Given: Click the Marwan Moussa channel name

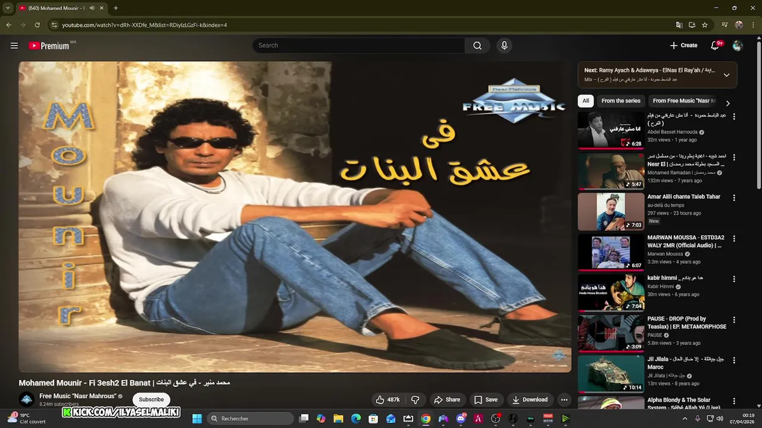Looking at the screenshot, I should 665,254.
